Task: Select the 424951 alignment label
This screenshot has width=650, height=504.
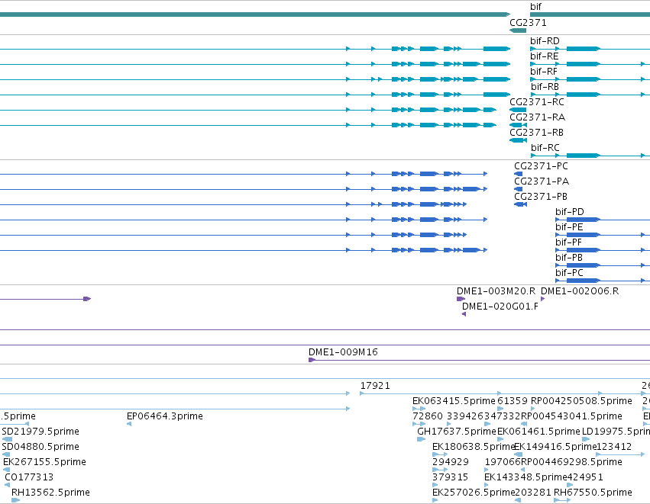Action: click(585, 477)
